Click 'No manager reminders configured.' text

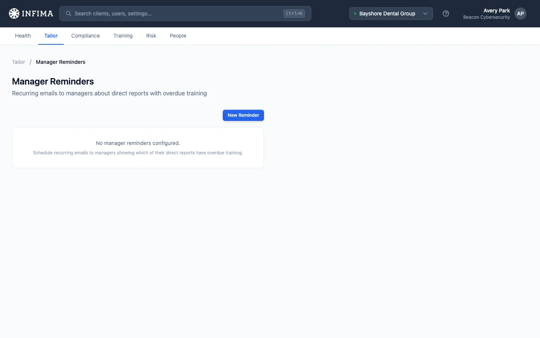pos(138,143)
